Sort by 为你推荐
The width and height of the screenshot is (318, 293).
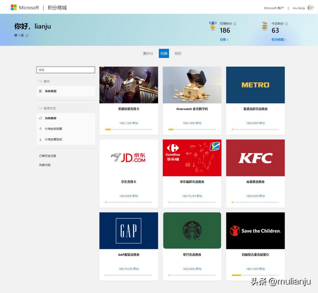pyautogui.click(x=66, y=118)
